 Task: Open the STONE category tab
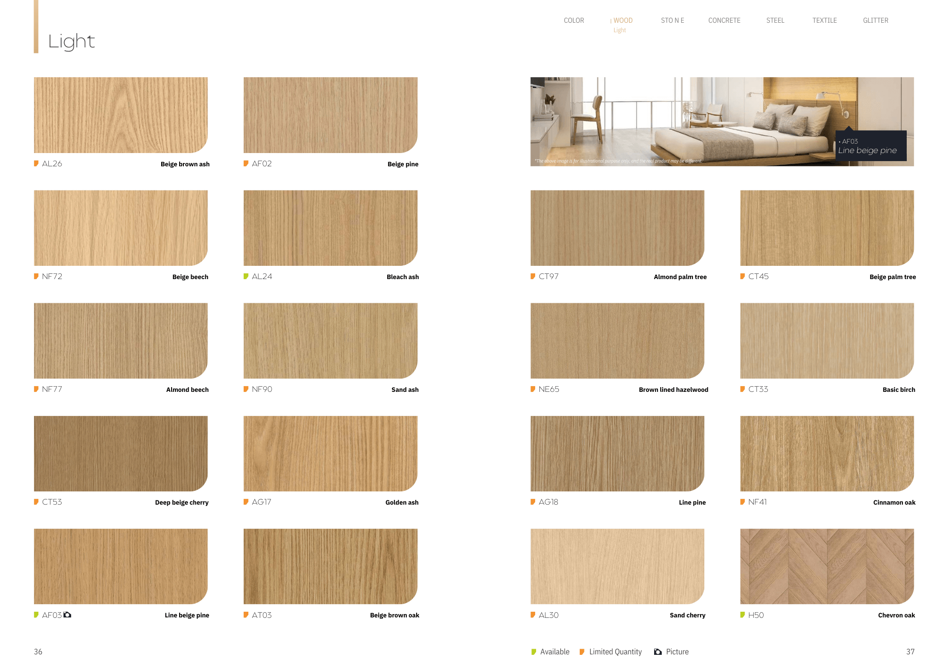[x=672, y=20]
